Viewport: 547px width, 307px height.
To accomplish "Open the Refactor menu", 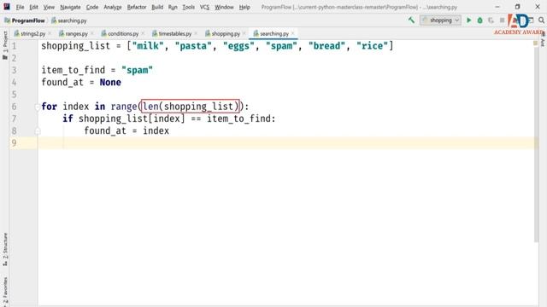I will click(137, 7).
